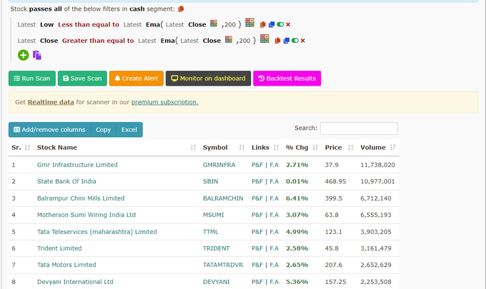486x289 pixels.
Task: Sort by the % Chg column arrows
Action: [315, 148]
